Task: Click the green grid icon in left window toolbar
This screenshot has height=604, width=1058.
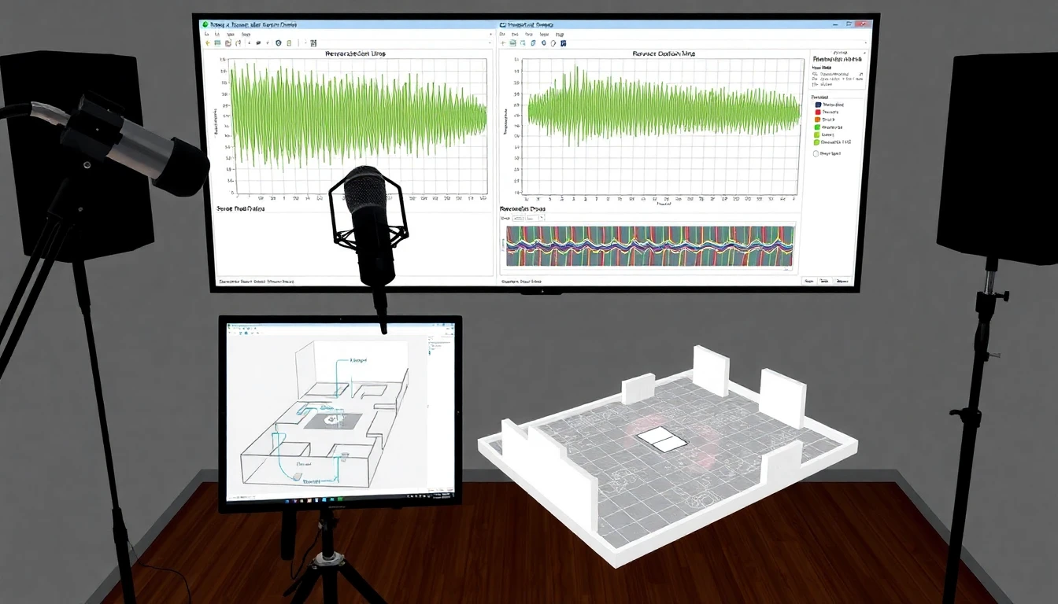Action: (x=217, y=43)
